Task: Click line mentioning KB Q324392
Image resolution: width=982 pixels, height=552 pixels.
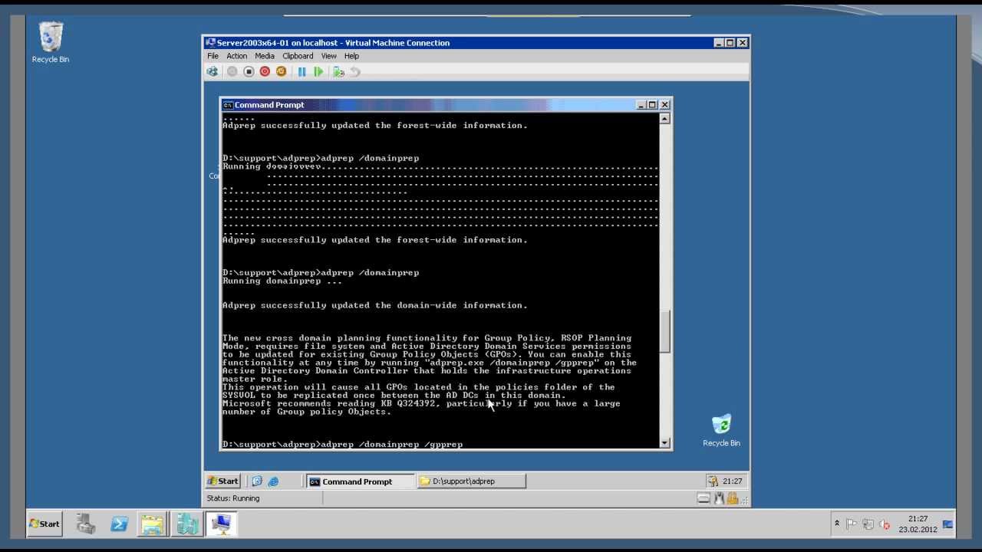Action: click(x=421, y=403)
